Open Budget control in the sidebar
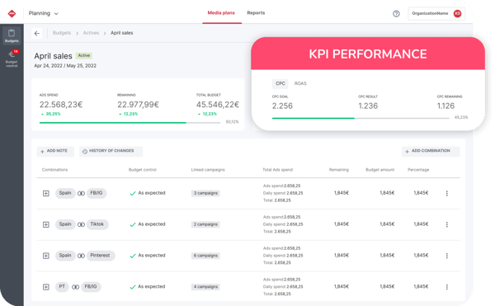Viewport: 495px width, 306px height. coord(12,59)
